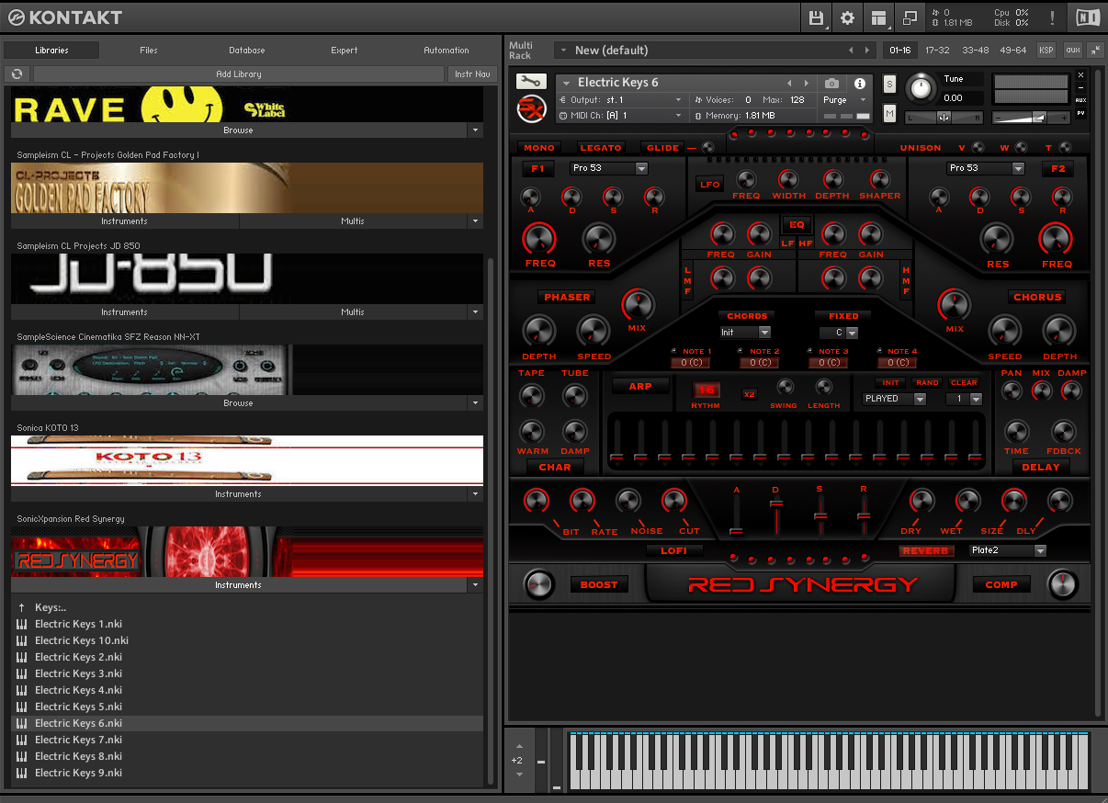
Task: Click the LOFI BIT knob
Action: click(536, 501)
